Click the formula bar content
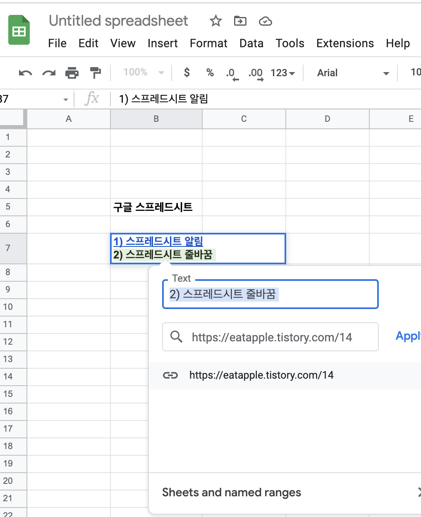The image size is (421, 517). click(164, 99)
